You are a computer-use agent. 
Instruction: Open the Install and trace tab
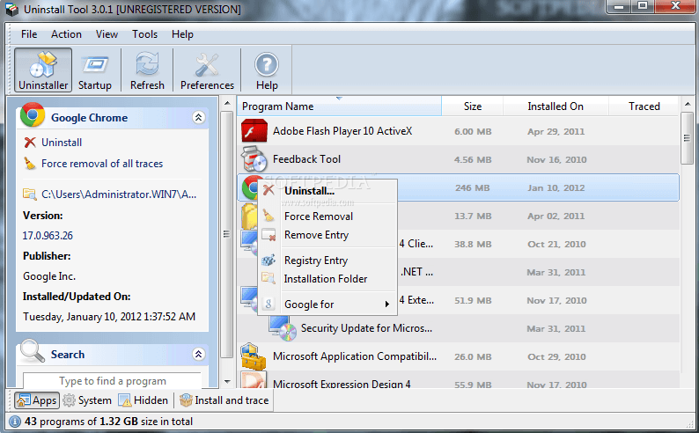pyautogui.click(x=224, y=400)
